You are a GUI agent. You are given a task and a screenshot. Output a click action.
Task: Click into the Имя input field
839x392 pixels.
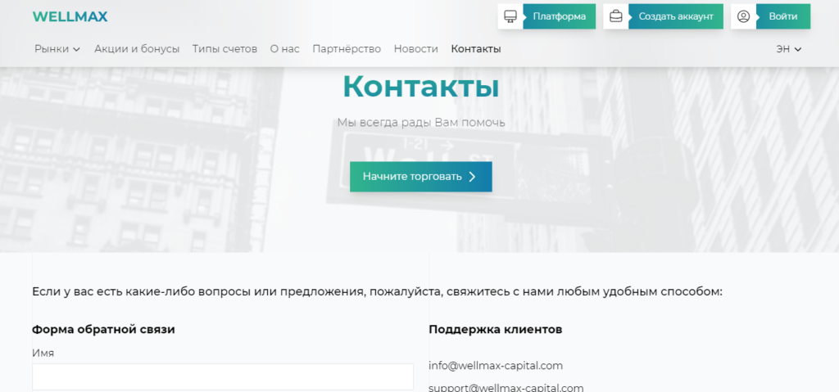pyautogui.click(x=223, y=377)
